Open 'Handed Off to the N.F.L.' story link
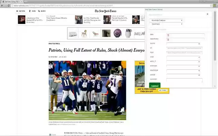This screenshot has width=218, height=136. coord(35,20)
